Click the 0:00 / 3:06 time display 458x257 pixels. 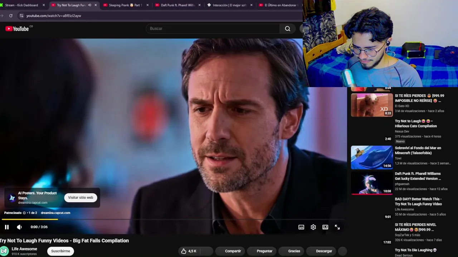click(39, 227)
